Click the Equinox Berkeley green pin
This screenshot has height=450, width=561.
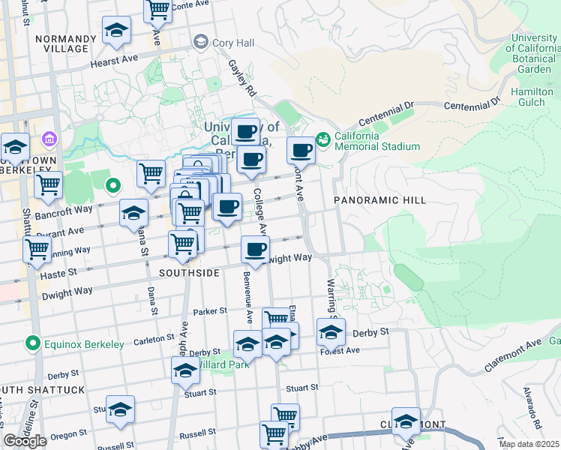(33, 343)
